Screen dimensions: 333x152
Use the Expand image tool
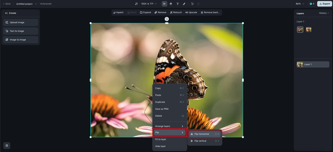[145, 12]
